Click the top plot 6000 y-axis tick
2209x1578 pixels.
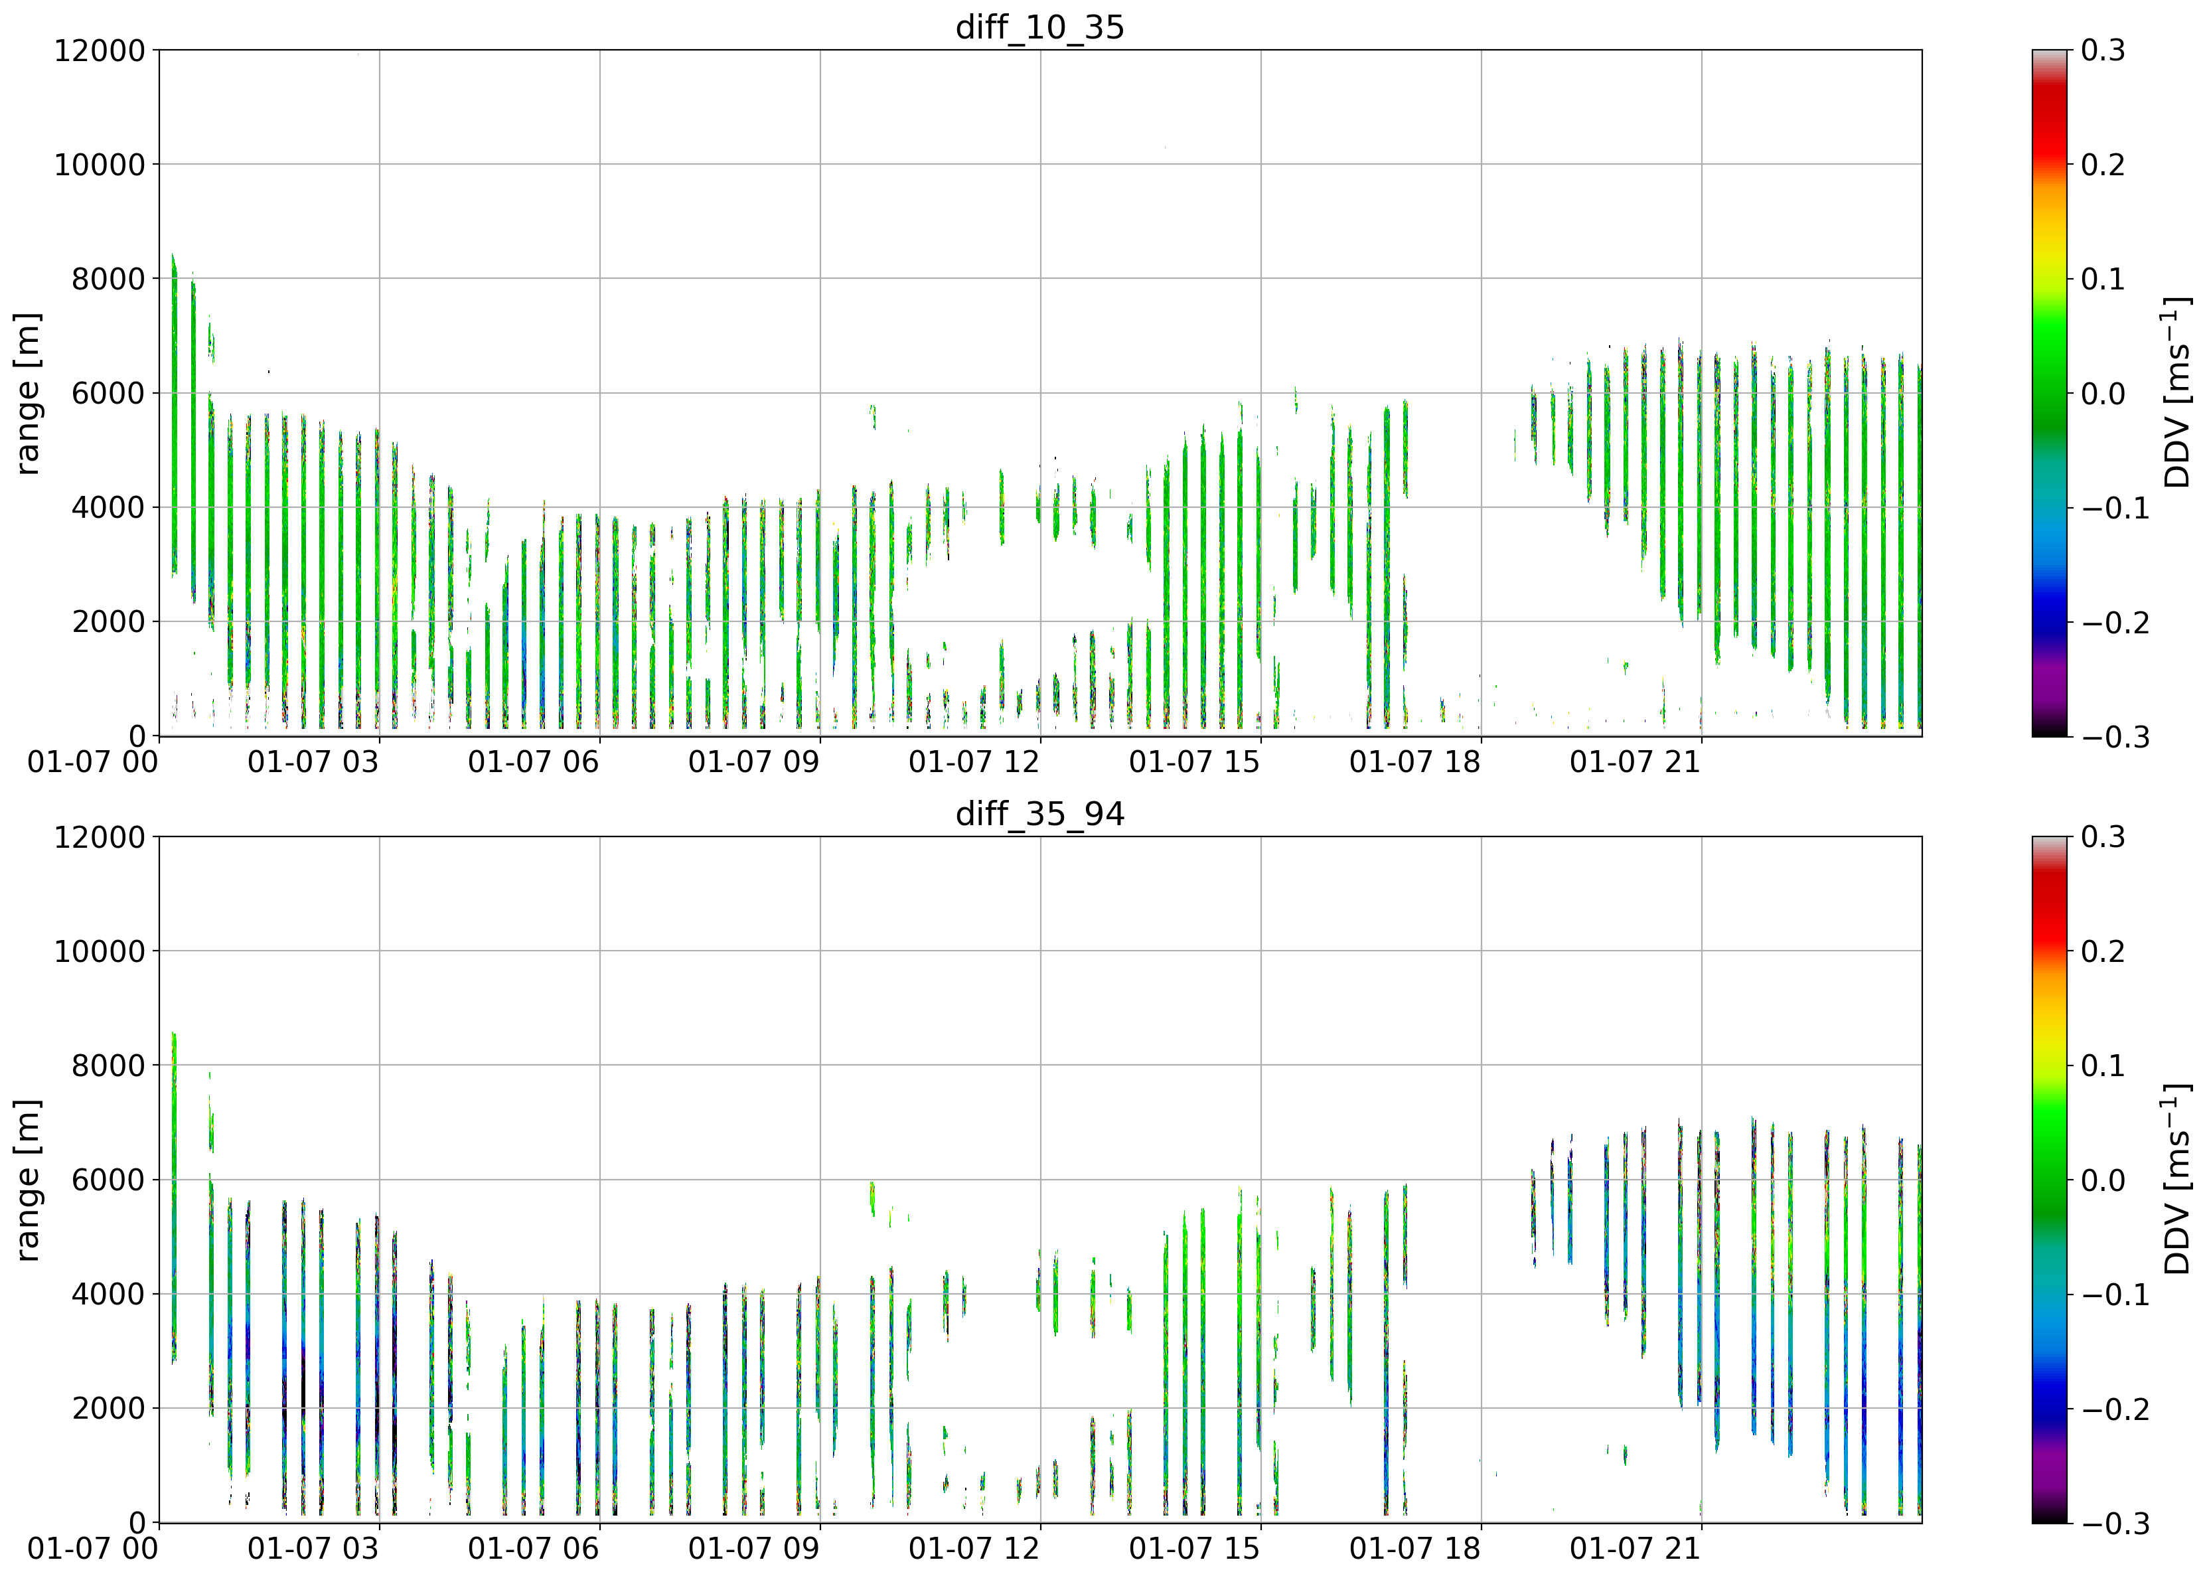108,394
